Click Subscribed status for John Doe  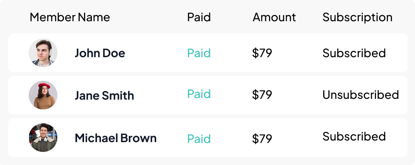354,53
